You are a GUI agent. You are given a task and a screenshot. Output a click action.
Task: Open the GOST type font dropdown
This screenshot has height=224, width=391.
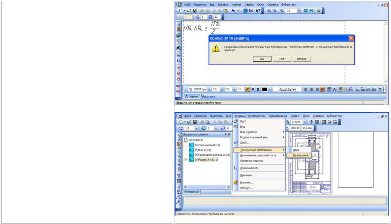pos(209,89)
